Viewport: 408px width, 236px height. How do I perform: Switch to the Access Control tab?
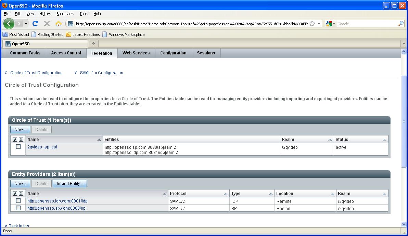(66, 53)
